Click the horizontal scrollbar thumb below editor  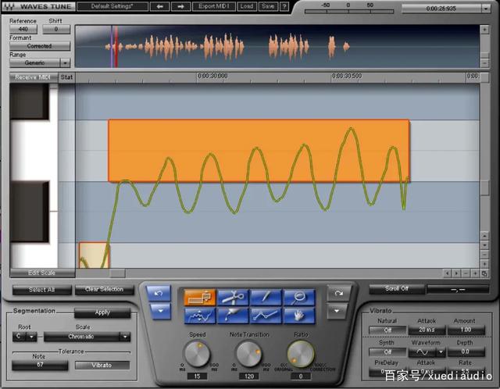click(118, 273)
